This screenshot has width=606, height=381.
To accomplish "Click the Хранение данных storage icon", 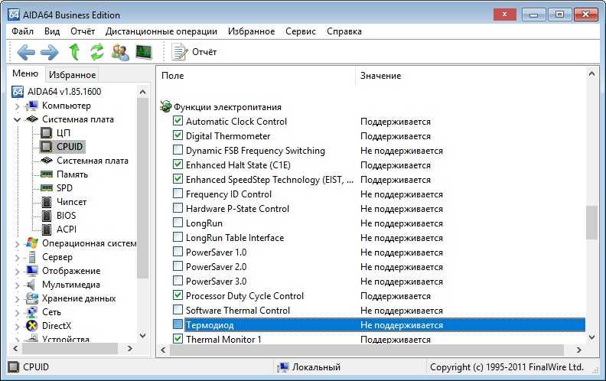I will tap(31, 298).
